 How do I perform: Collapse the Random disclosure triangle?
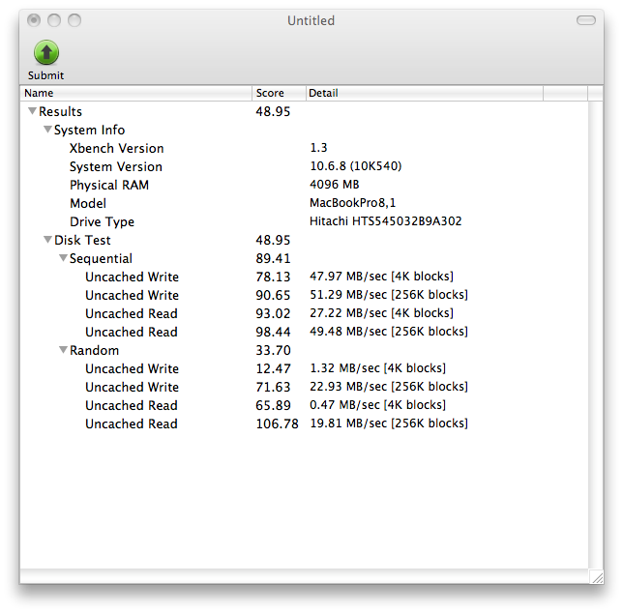click(x=63, y=350)
